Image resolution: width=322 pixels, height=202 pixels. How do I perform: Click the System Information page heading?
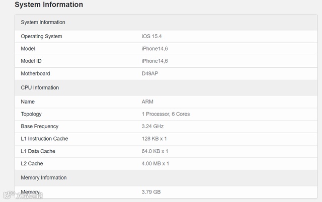click(x=49, y=5)
